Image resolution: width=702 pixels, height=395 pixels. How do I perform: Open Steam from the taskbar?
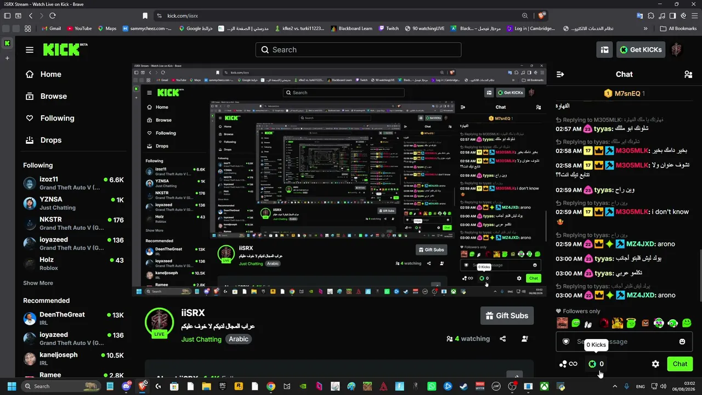click(463, 386)
